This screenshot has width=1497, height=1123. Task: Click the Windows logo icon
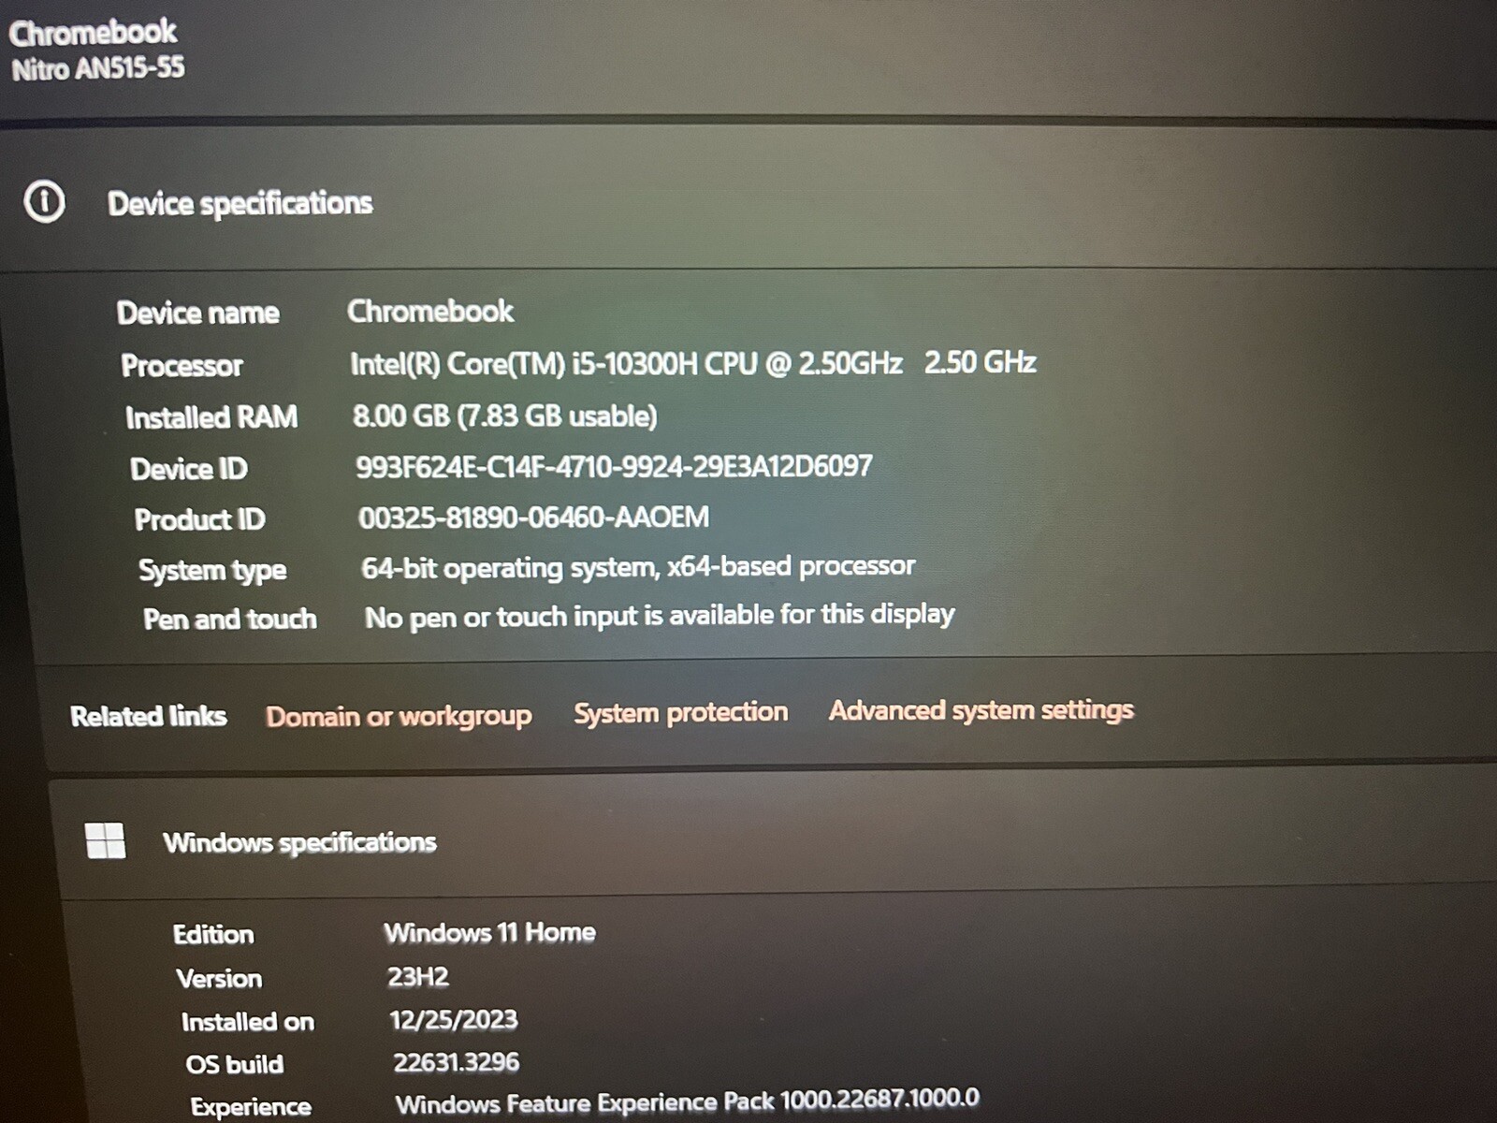pos(105,840)
